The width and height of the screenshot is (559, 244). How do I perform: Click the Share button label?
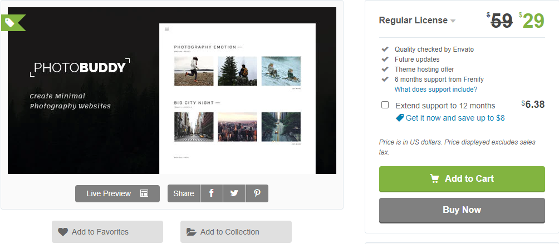184,193
